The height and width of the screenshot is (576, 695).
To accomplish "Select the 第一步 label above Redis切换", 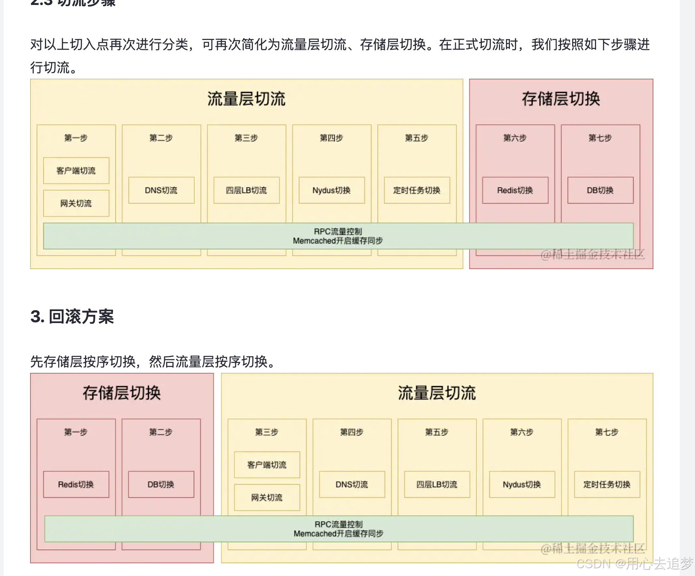I will pyautogui.click(x=76, y=432).
